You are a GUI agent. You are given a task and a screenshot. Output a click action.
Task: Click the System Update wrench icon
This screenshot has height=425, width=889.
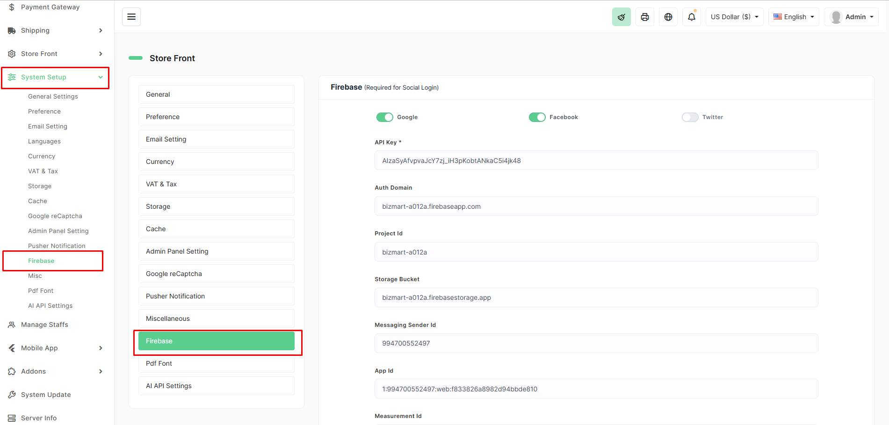pyautogui.click(x=12, y=395)
